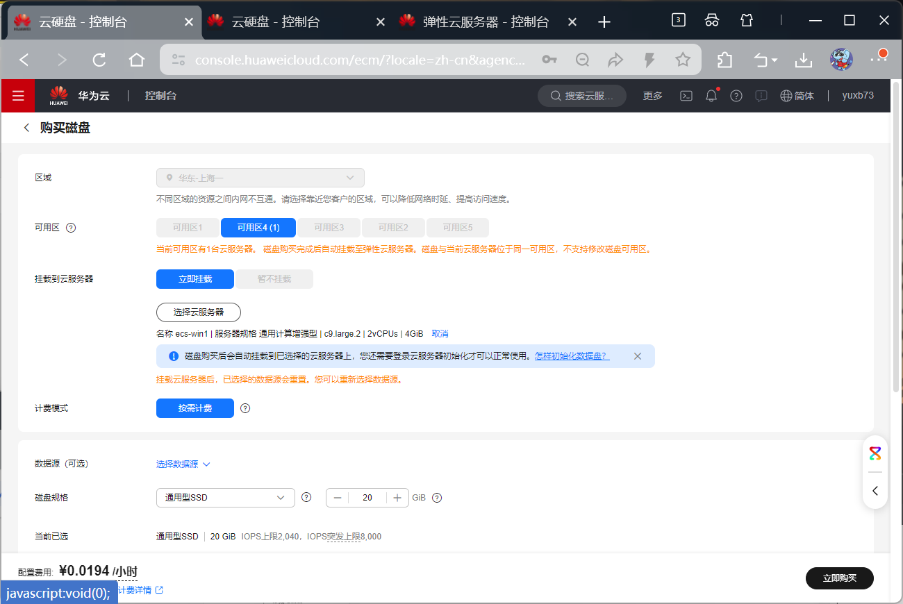Open 怎样初始化数据盘? link
Image resolution: width=903 pixels, height=604 pixels.
(x=572, y=356)
